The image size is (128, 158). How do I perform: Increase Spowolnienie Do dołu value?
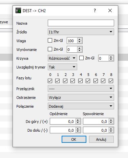[111, 129]
